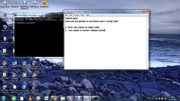This screenshot has height=101, width=180.
Task: Select the red X desktop icon at top
Action: [44, 4]
